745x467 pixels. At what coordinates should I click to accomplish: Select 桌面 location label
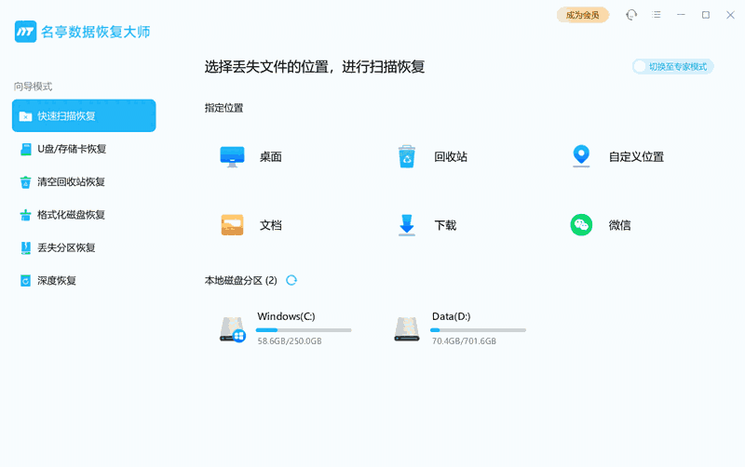271,156
